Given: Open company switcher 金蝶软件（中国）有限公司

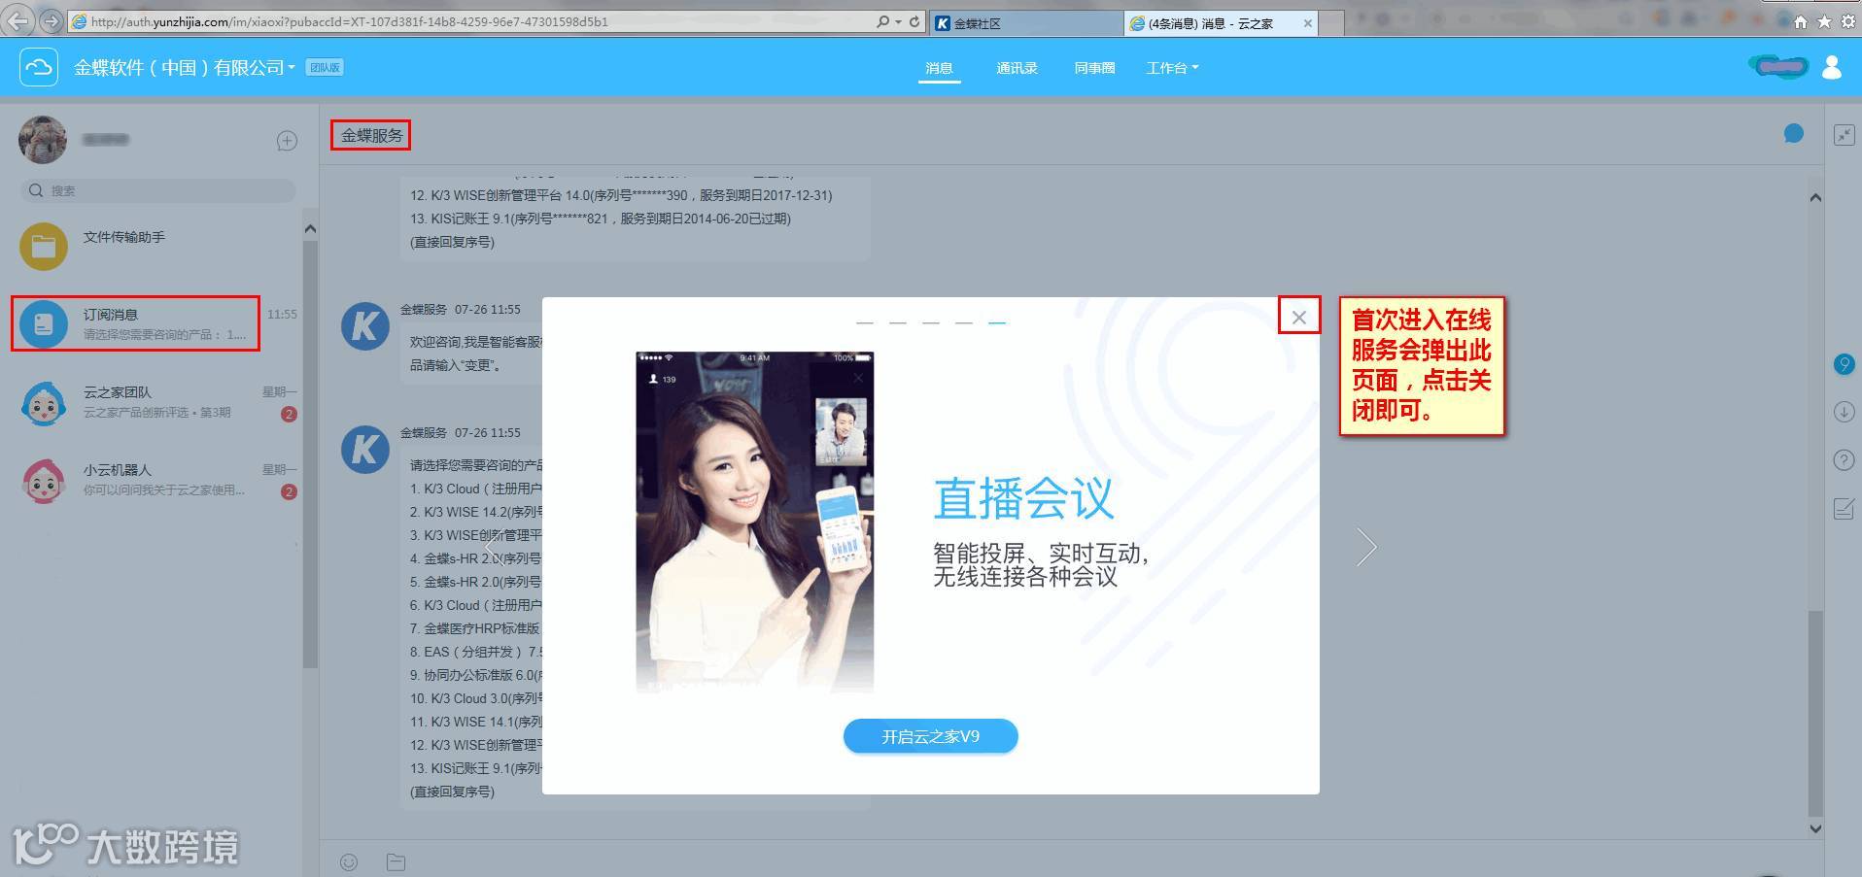Looking at the screenshot, I should tap(185, 67).
